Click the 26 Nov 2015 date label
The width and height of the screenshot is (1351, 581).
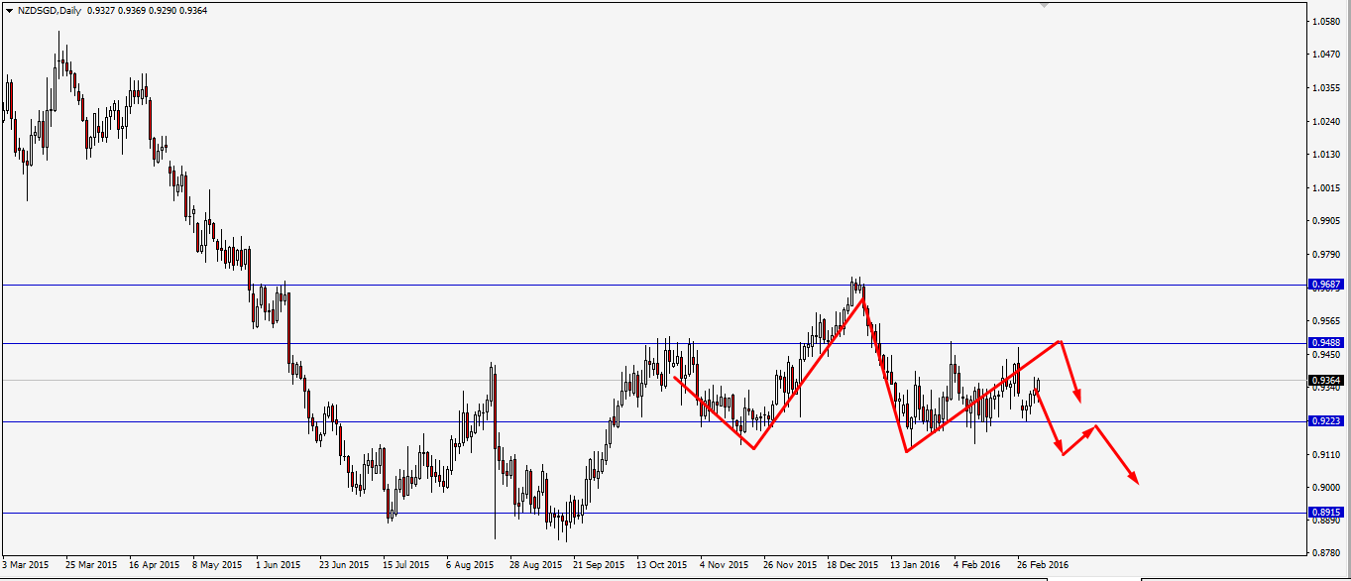point(790,564)
